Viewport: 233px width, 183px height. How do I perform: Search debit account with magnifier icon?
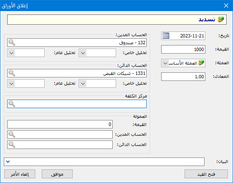(12, 43)
